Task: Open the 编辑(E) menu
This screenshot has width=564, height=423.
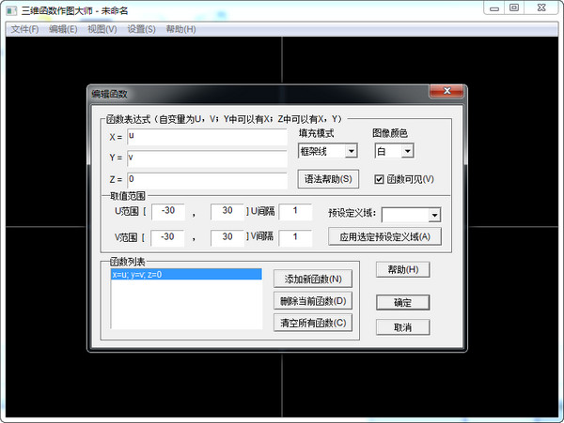Action: pos(64,29)
